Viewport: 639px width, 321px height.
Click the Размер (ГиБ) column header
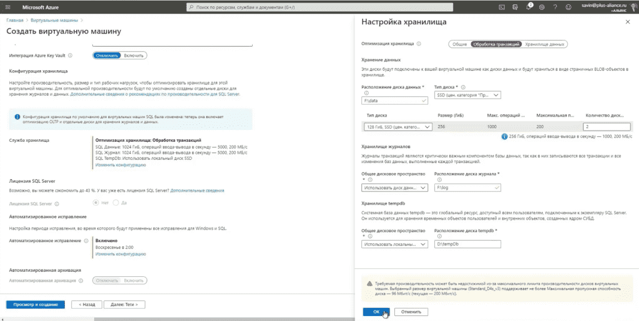[450, 115]
